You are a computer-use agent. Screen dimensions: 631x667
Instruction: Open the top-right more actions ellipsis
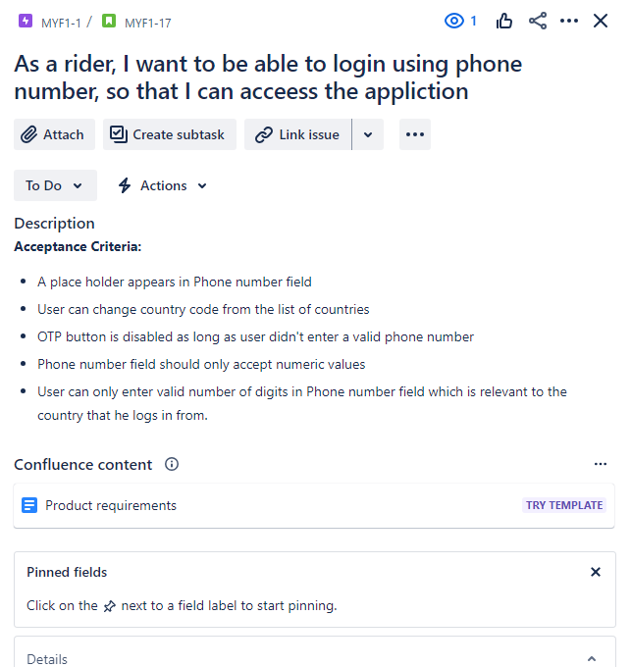click(569, 21)
